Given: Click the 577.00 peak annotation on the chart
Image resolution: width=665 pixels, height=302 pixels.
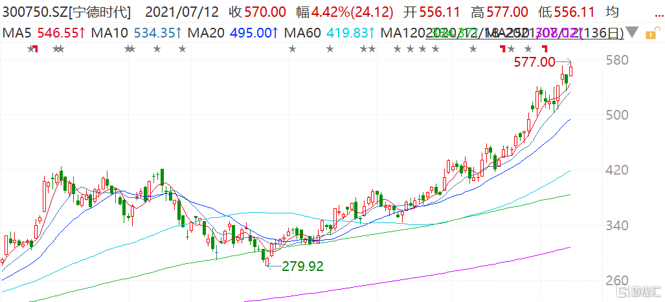Looking at the screenshot, I should [534, 63].
